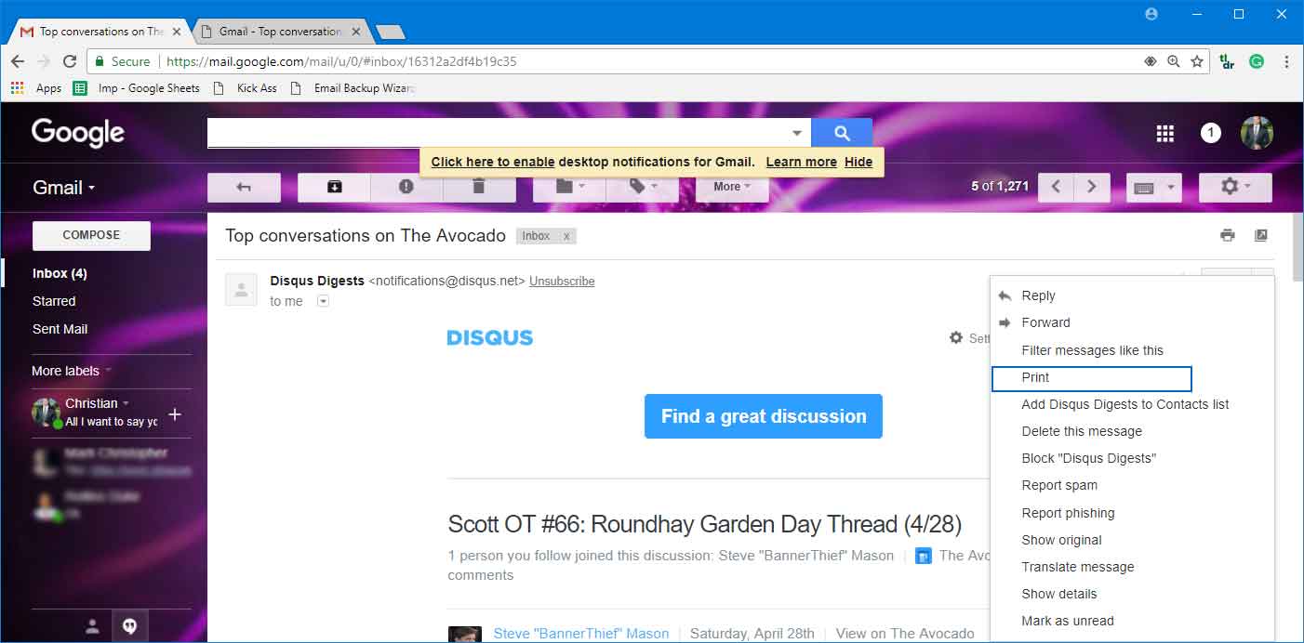This screenshot has height=643, width=1304.
Task: Switch to second Gmail browser tab
Action: 279,32
